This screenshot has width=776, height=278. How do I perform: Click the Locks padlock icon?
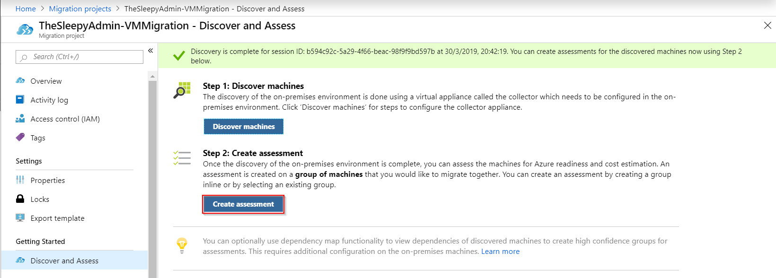click(20, 199)
